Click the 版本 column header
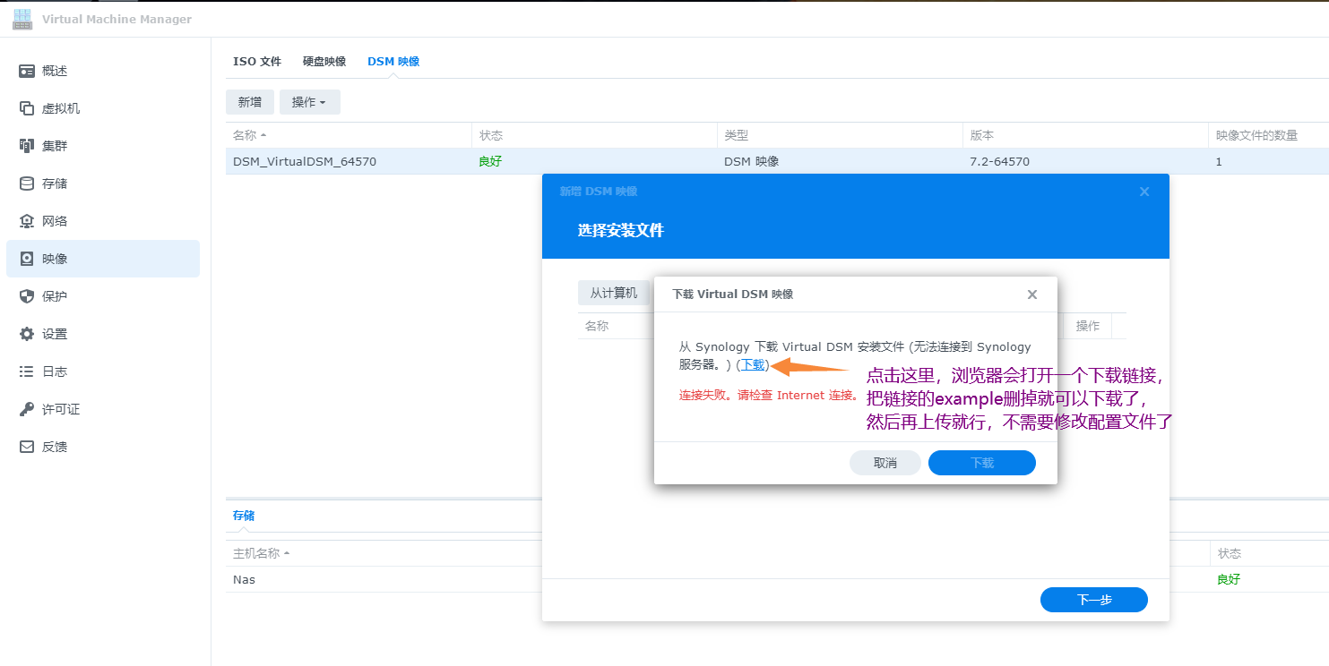This screenshot has height=666, width=1329. (1085, 135)
